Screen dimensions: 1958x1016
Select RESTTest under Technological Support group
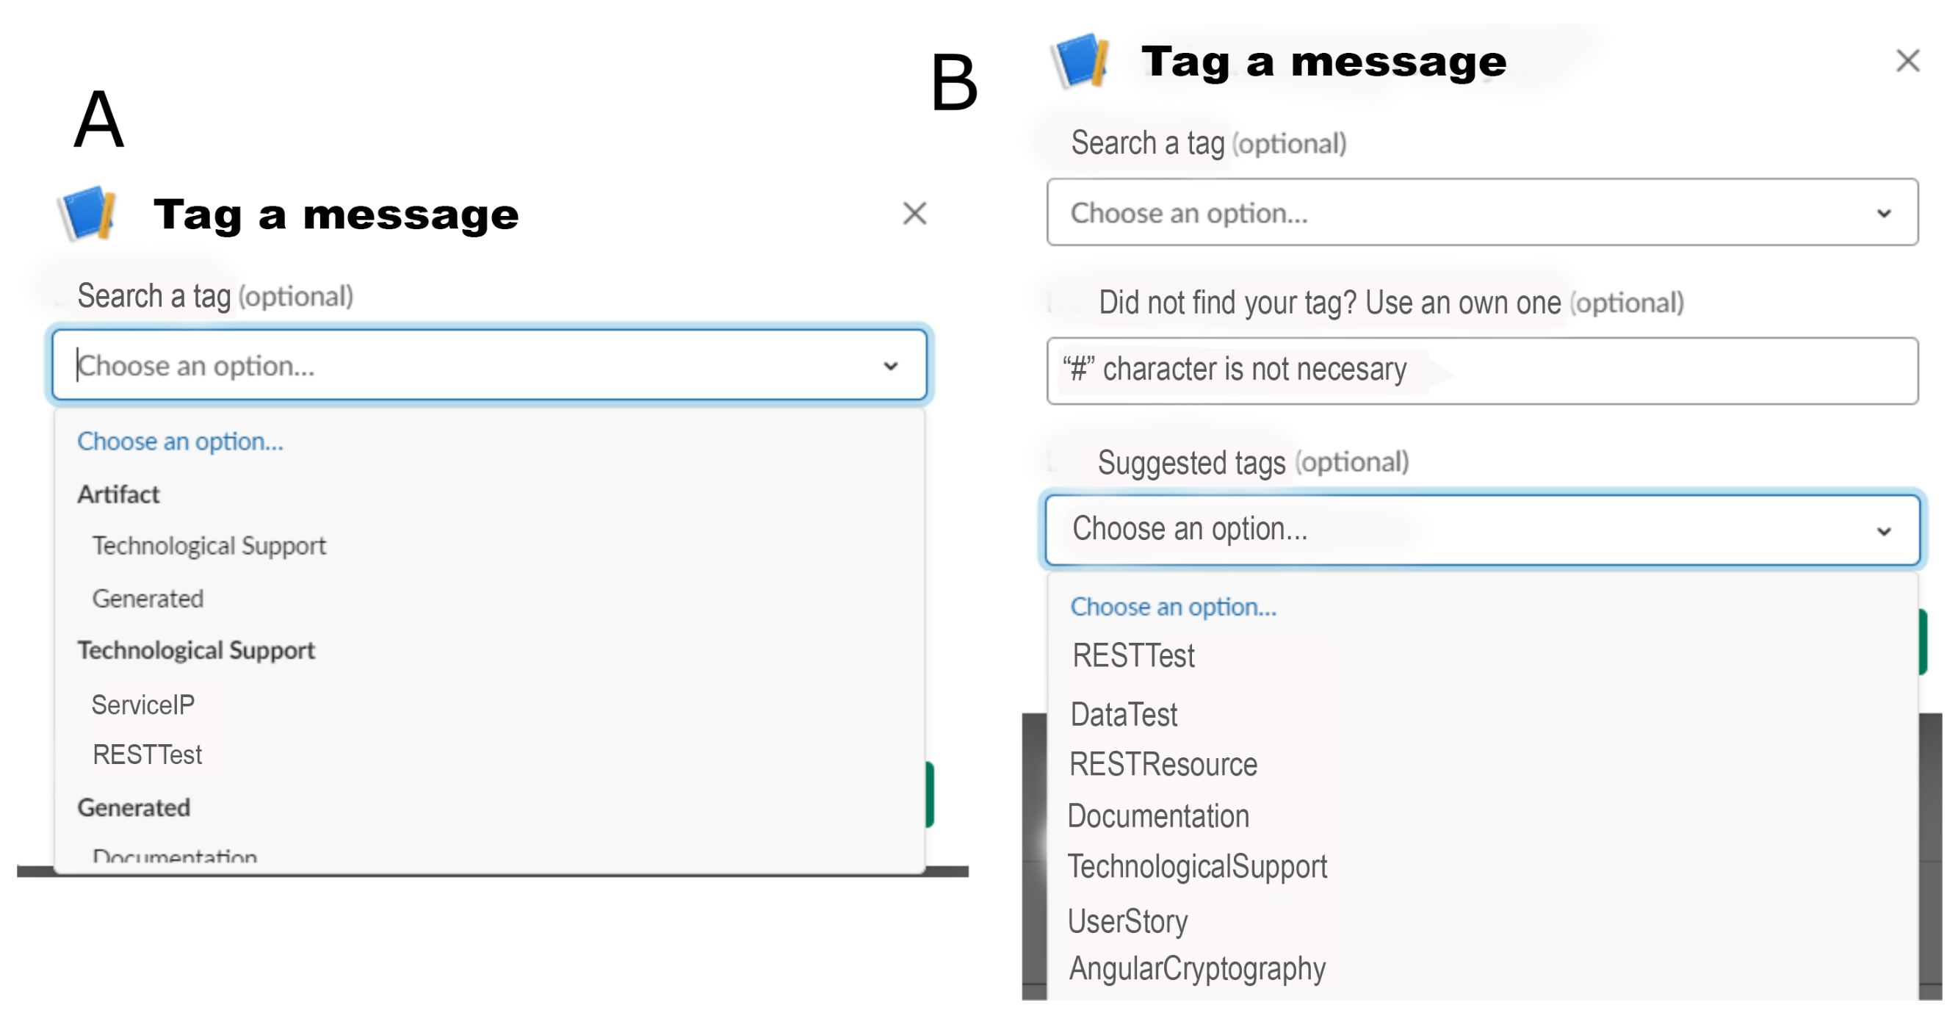click(x=148, y=755)
